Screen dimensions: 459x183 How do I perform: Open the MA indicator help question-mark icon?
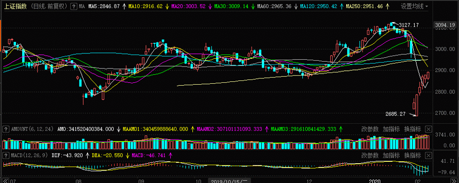point(74,6)
